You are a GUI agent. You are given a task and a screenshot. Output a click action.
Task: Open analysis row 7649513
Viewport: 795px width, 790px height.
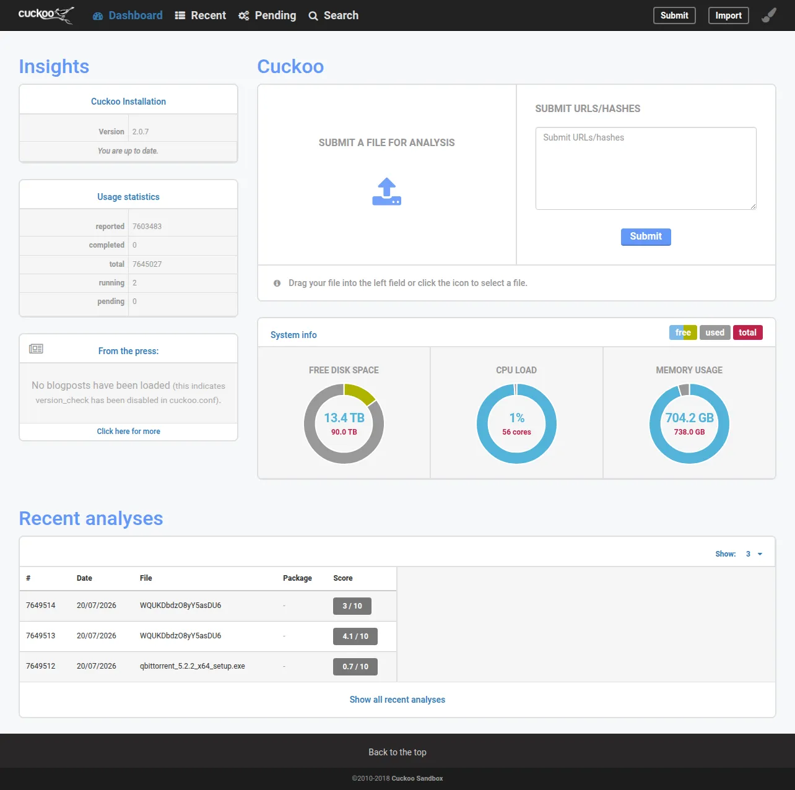point(208,636)
